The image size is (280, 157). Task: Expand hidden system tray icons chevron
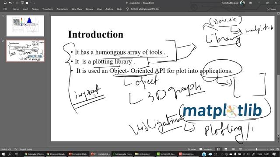pyautogui.click(x=222, y=154)
